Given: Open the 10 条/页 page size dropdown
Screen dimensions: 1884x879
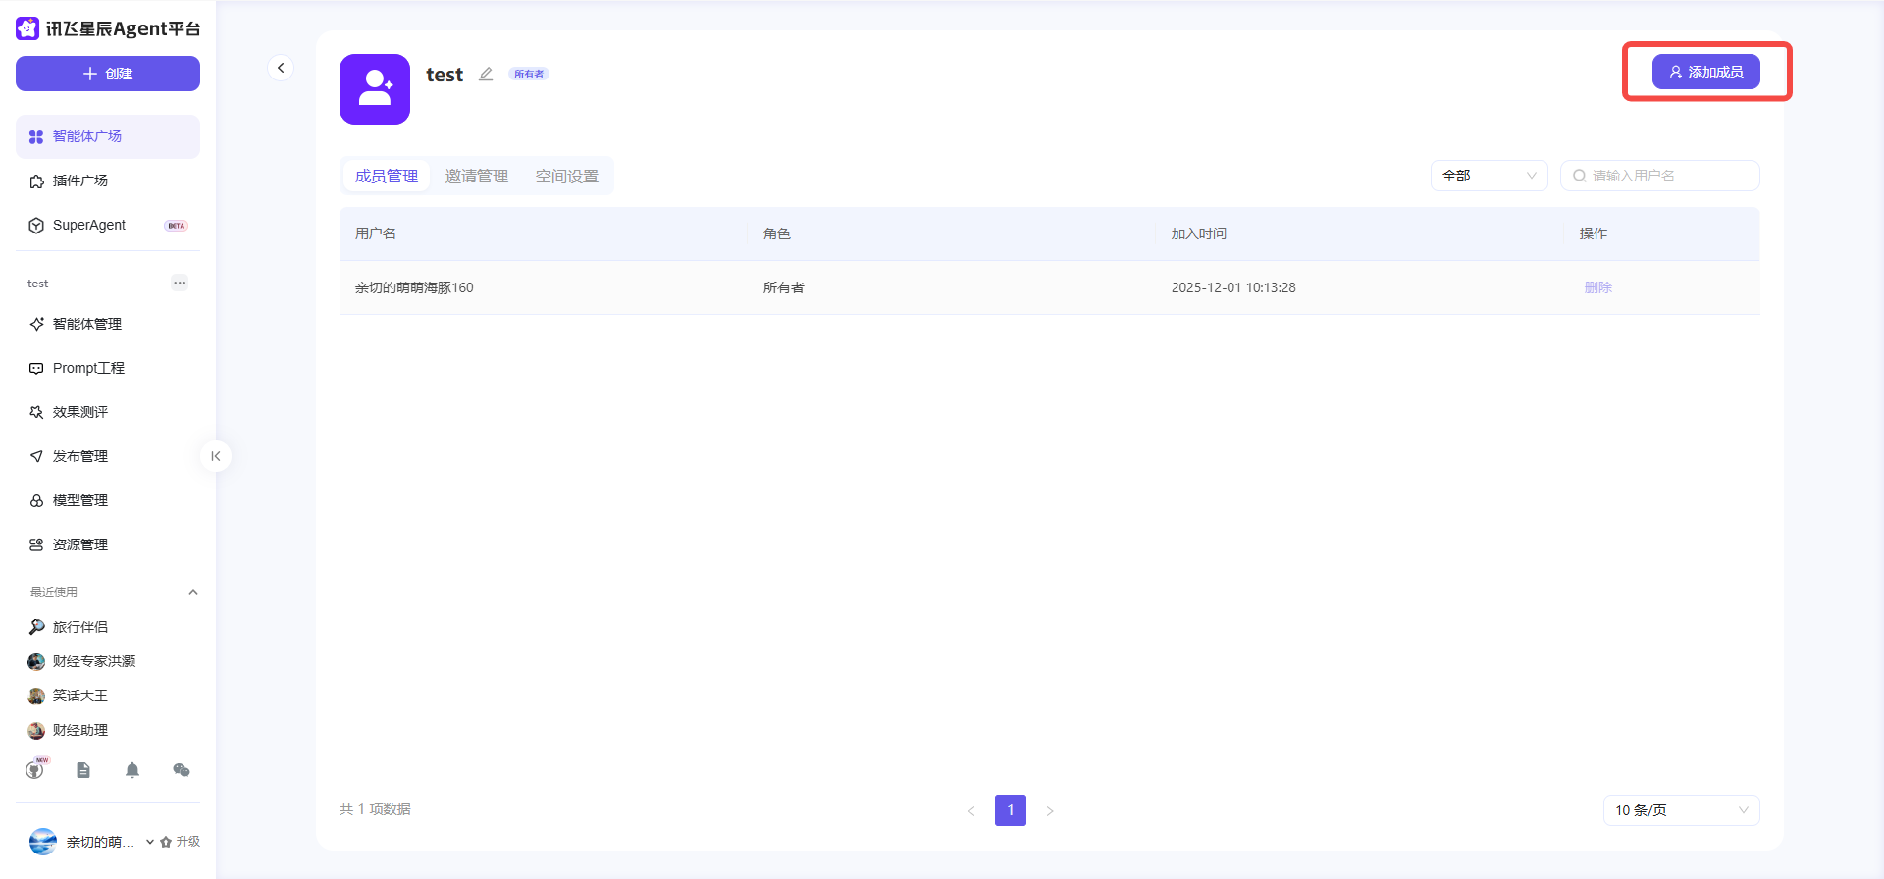Looking at the screenshot, I should [1681, 810].
